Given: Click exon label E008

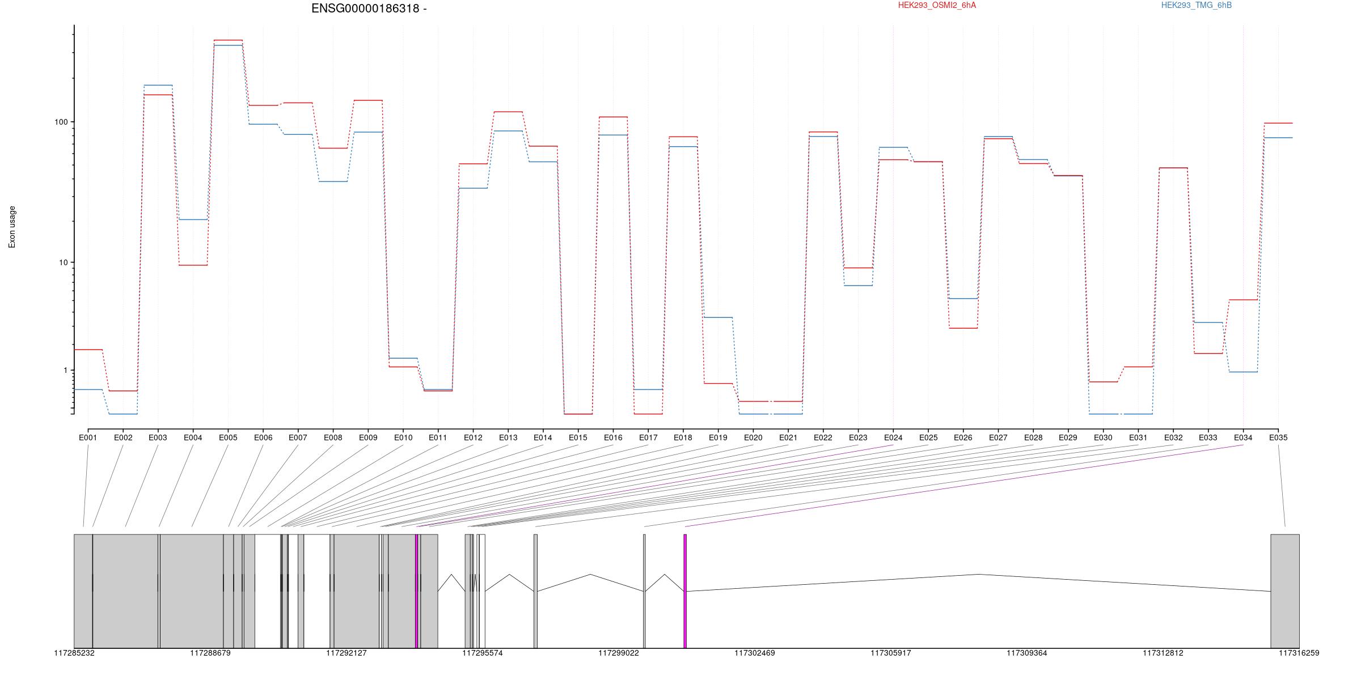Looking at the screenshot, I should tap(333, 437).
